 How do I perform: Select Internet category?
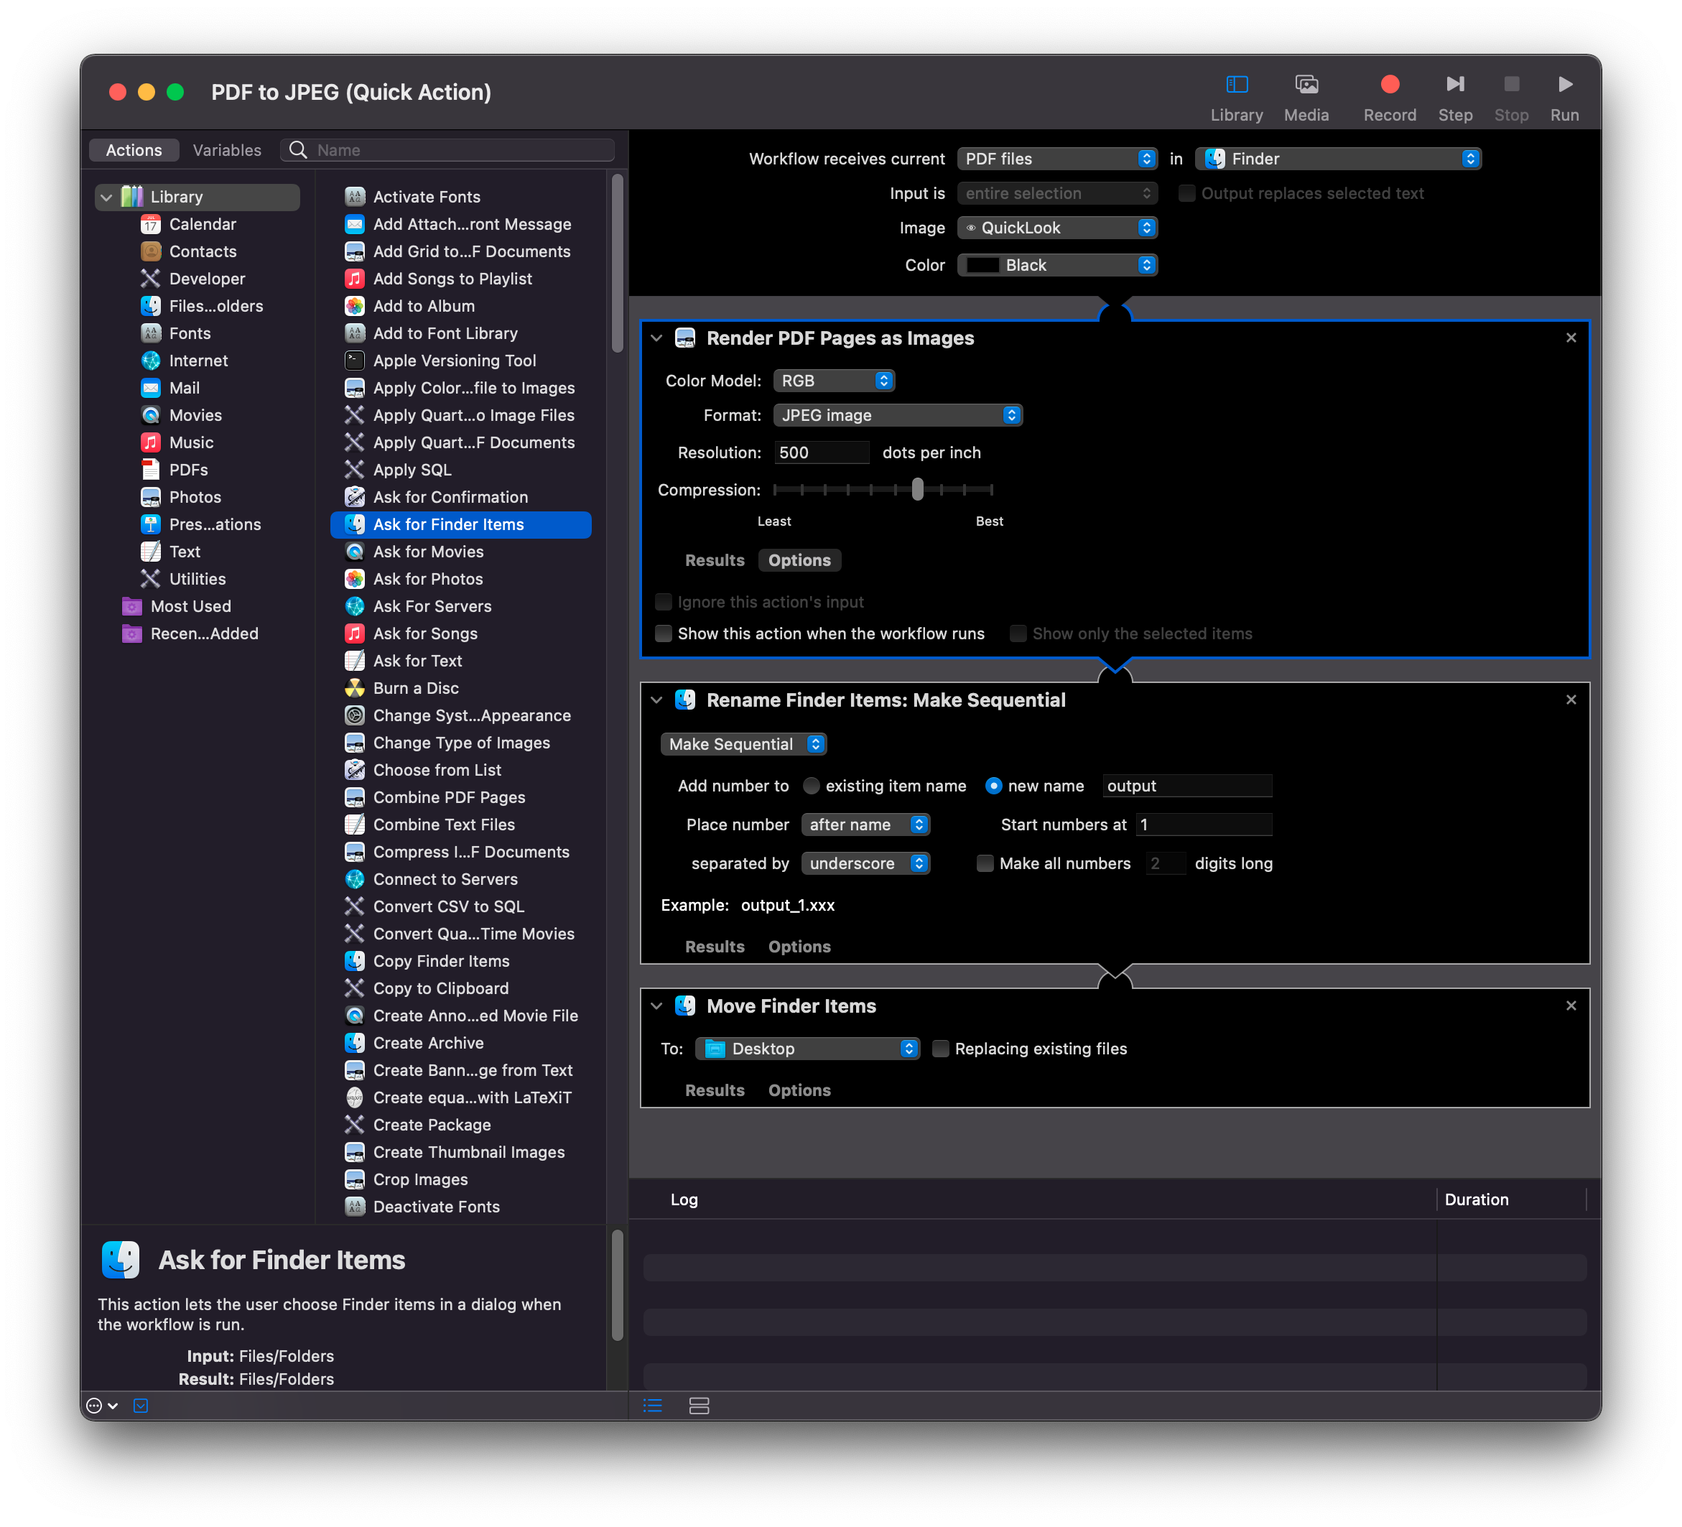click(x=198, y=361)
